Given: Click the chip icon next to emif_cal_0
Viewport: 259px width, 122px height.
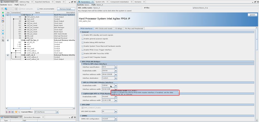Looking at the screenshot, I should click(24, 55).
